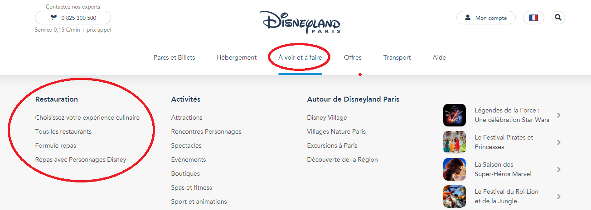The height and width of the screenshot is (210, 591).
Task: Open Légendes de la Force Star Wars text
Action: click(x=512, y=115)
